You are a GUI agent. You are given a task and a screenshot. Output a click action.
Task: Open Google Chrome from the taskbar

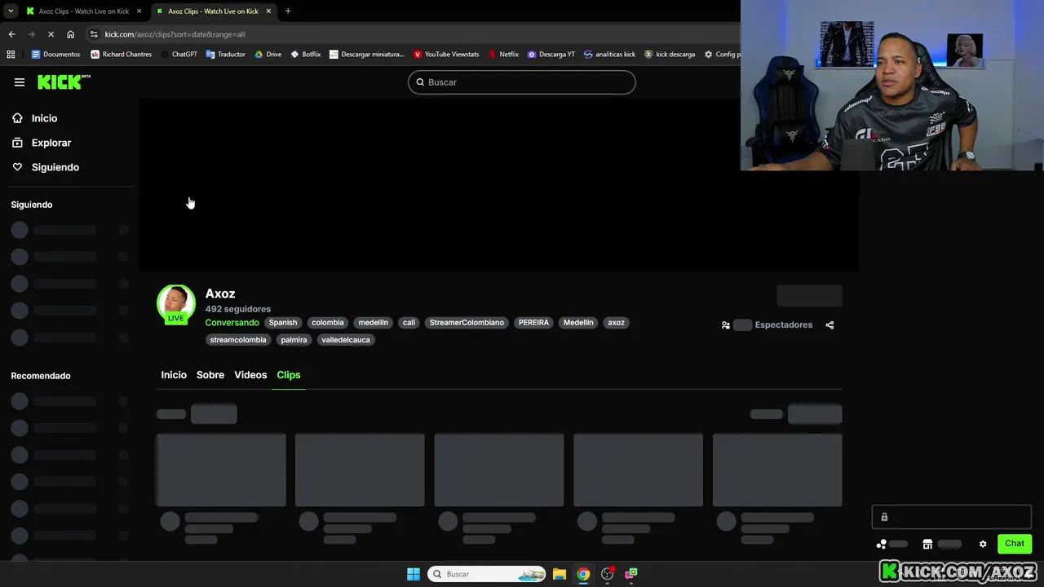coord(583,574)
